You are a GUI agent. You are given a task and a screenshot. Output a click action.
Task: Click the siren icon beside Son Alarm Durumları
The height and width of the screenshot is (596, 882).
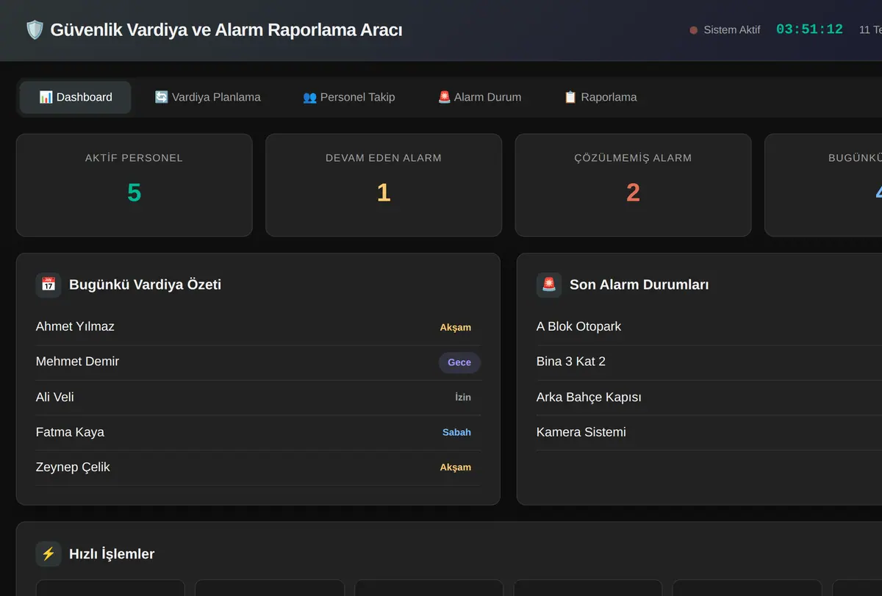pyautogui.click(x=549, y=285)
